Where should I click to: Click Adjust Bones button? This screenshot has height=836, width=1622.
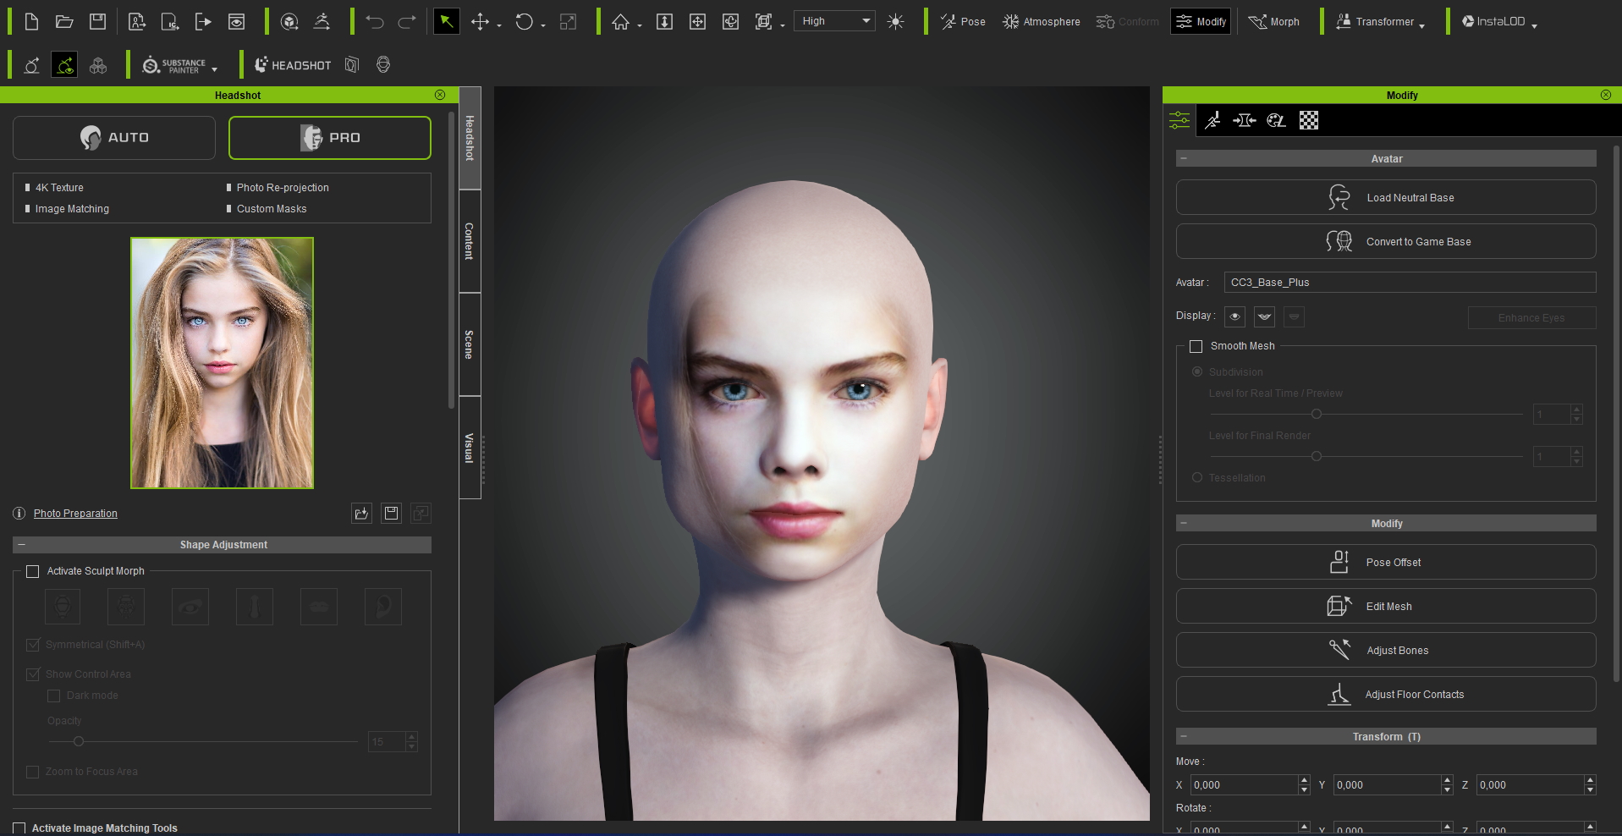click(1386, 650)
